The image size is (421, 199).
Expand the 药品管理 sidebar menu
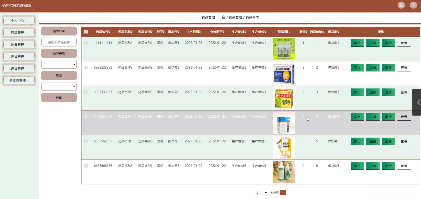click(x=19, y=32)
